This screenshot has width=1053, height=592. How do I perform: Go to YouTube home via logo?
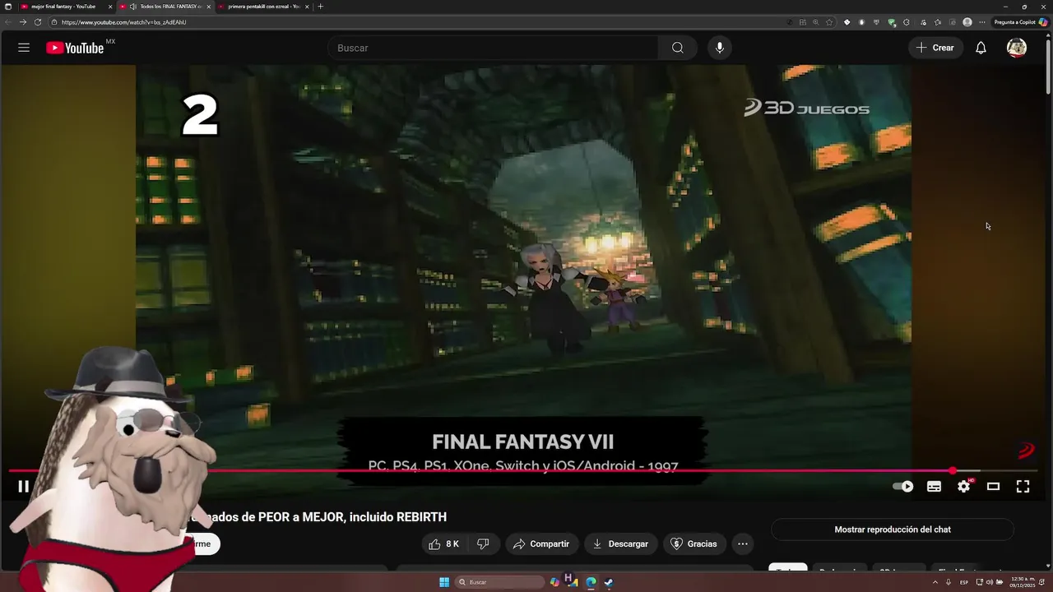(75, 48)
